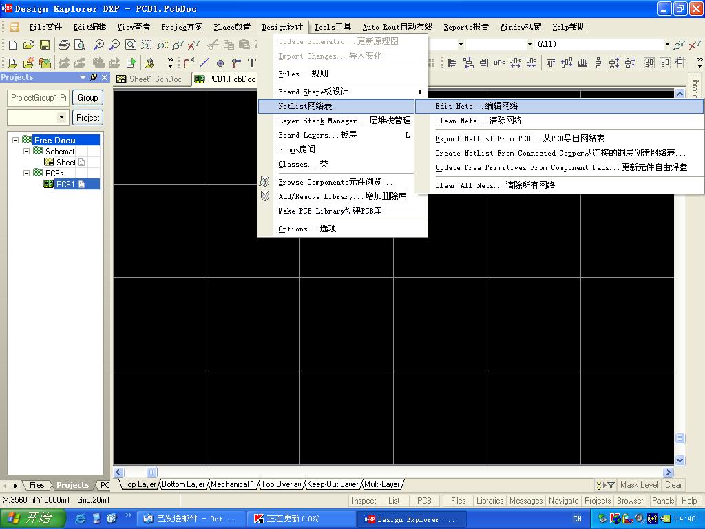The height and width of the screenshot is (529, 705).
Task: Switch to the Files panel tab
Action: (x=37, y=485)
